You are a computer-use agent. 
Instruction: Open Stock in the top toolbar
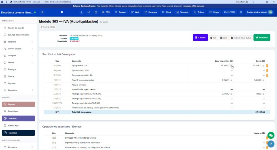166,12
